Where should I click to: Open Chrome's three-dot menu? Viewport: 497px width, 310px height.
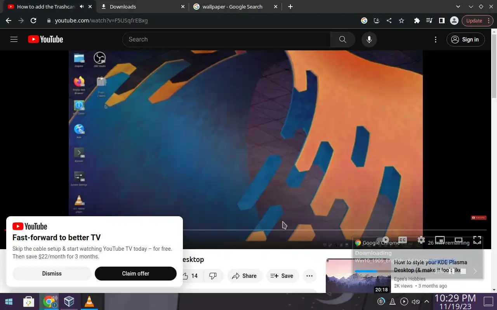(489, 21)
